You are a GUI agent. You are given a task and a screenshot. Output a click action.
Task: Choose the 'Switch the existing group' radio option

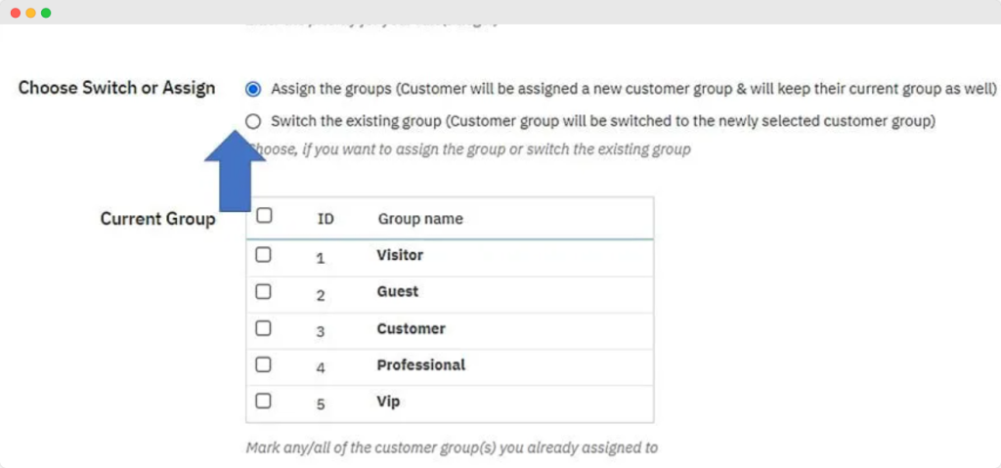[254, 122]
